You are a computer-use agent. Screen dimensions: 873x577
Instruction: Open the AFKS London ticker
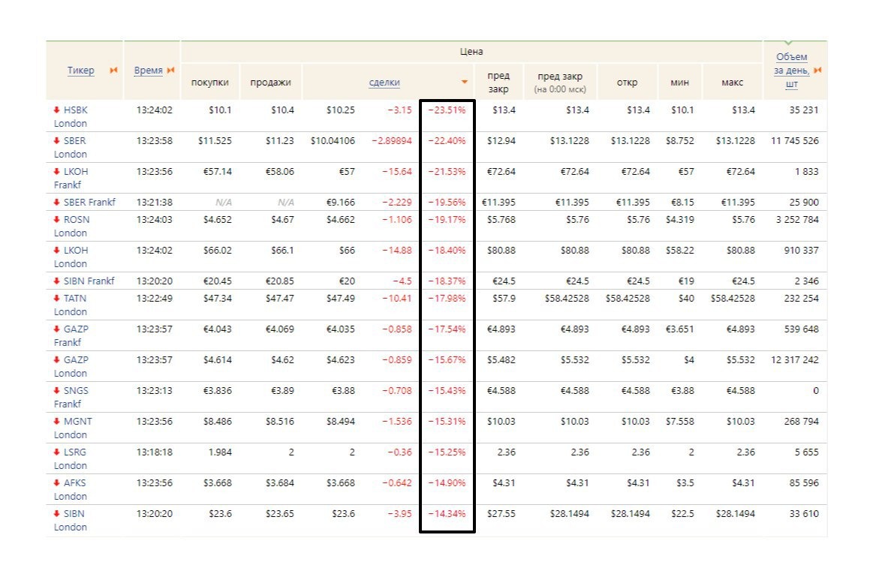(71, 490)
